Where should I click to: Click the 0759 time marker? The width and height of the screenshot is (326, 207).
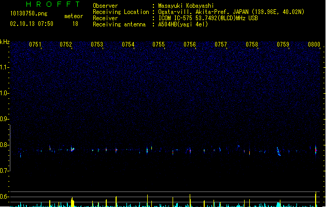coord(283,45)
